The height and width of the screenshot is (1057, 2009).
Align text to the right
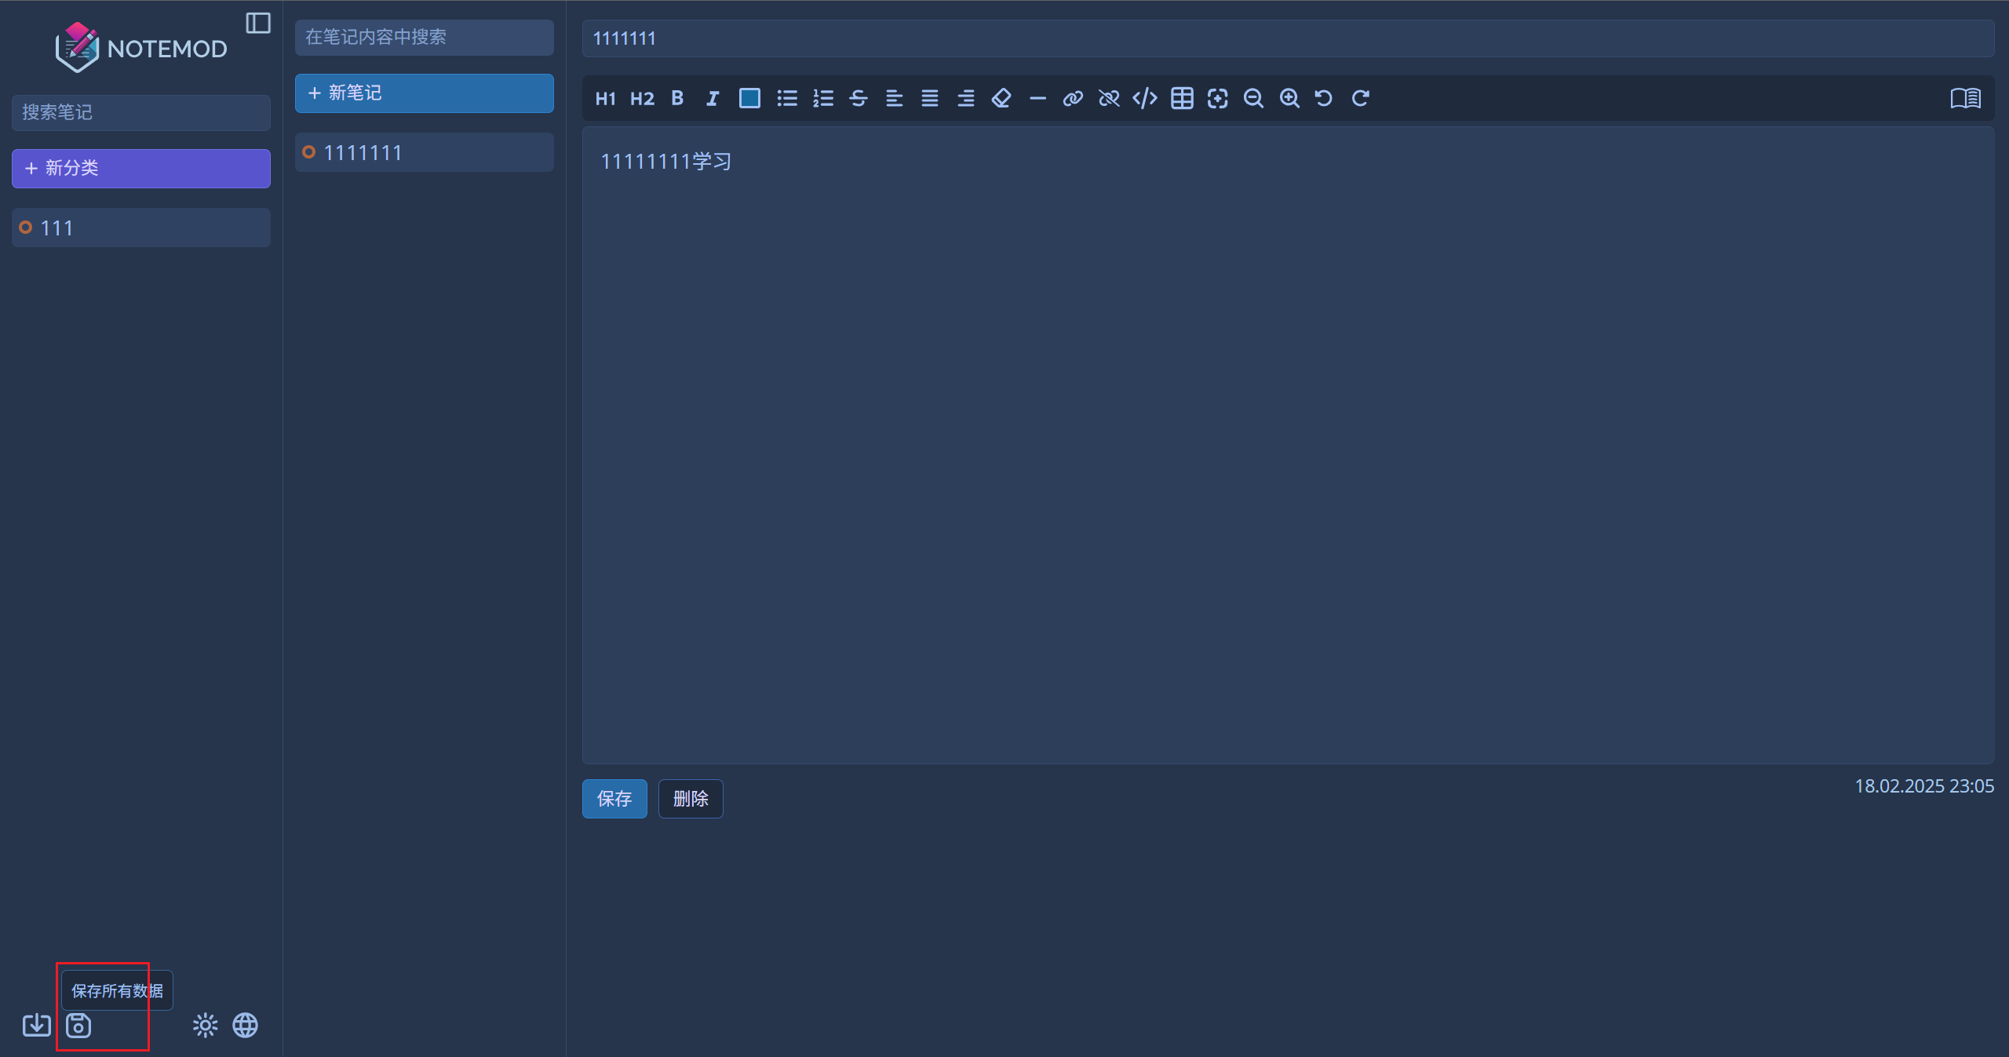tap(966, 98)
